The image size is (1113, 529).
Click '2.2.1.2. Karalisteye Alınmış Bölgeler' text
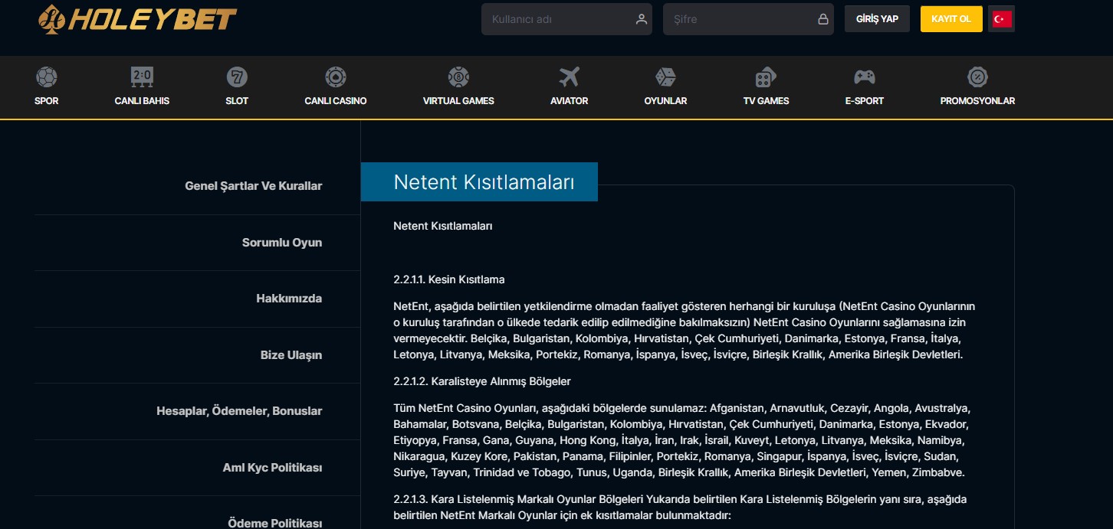[482, 381]
